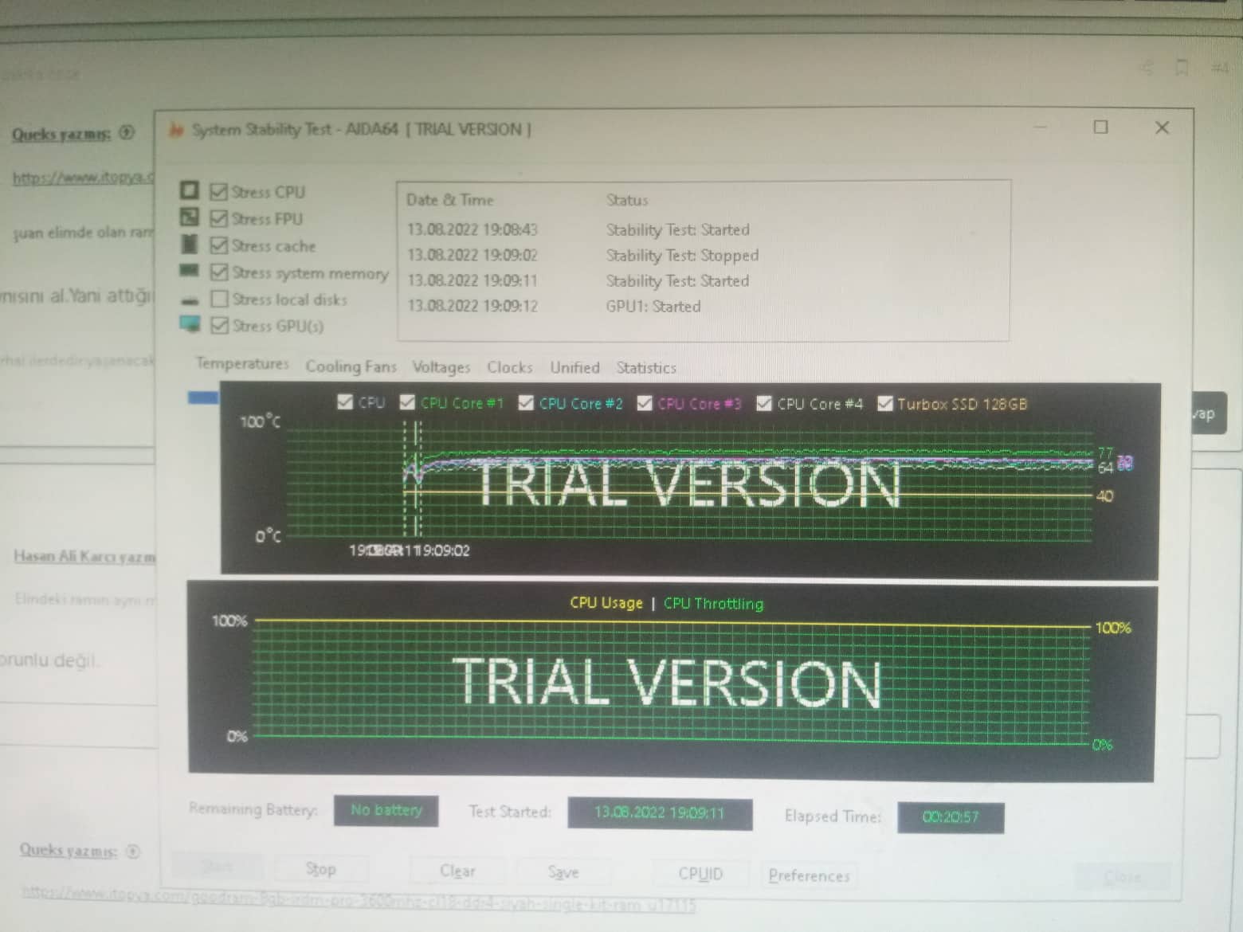This screenshot has width=1243, height=932.
Task: Click the Stress FPU icon
Action: pos(189,217)
